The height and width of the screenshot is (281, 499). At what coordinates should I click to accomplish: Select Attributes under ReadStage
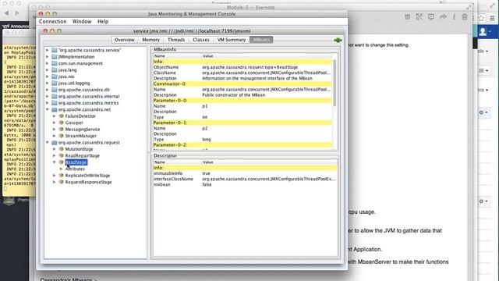pos(75,169)
